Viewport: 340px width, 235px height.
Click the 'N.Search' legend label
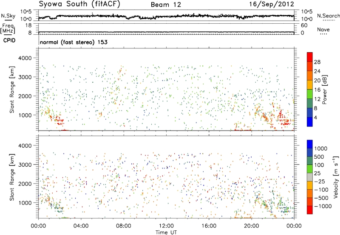(328, 16)
